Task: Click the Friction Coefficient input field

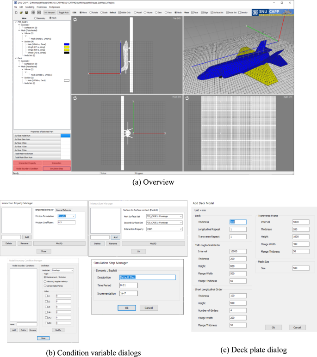Action: 67,223
